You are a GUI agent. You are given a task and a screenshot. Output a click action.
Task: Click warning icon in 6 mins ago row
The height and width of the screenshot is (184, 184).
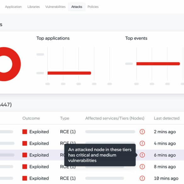point(142,155)
